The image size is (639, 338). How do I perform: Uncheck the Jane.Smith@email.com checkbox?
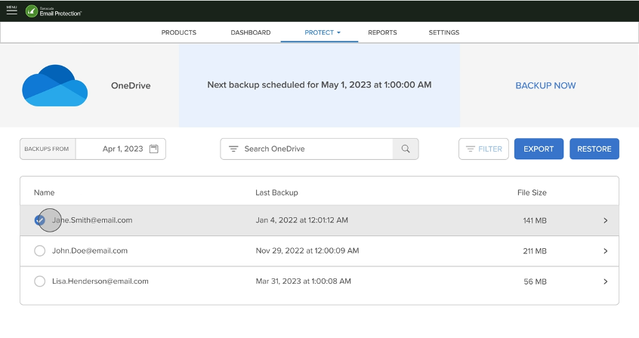pyautogui.click(x=40, y=220)
